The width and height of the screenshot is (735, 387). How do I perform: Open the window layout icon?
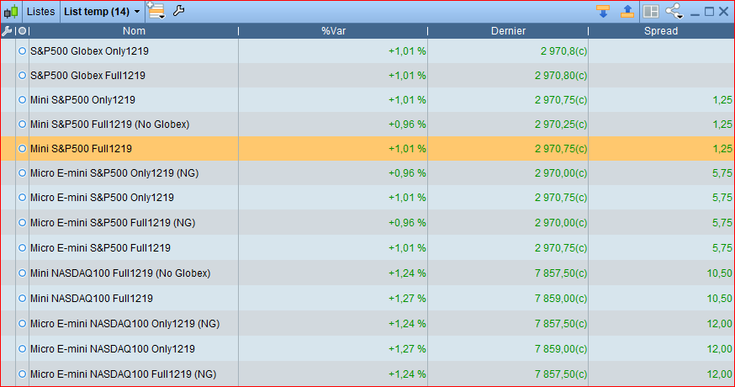[x=651, y=11]
